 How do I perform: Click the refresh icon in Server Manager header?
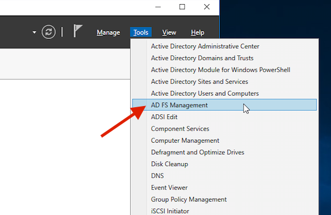(48, 32)
